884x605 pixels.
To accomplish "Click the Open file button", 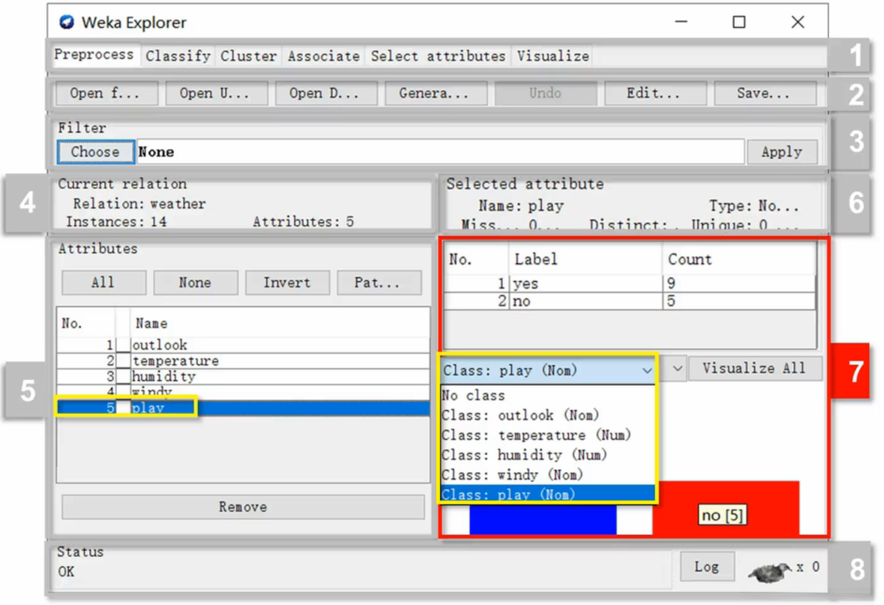I will [107, 93].
